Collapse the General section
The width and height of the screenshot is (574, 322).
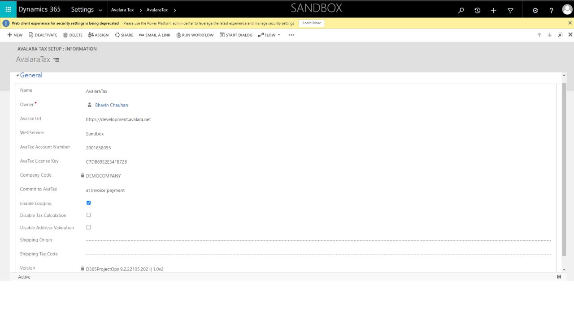point(17,75)
